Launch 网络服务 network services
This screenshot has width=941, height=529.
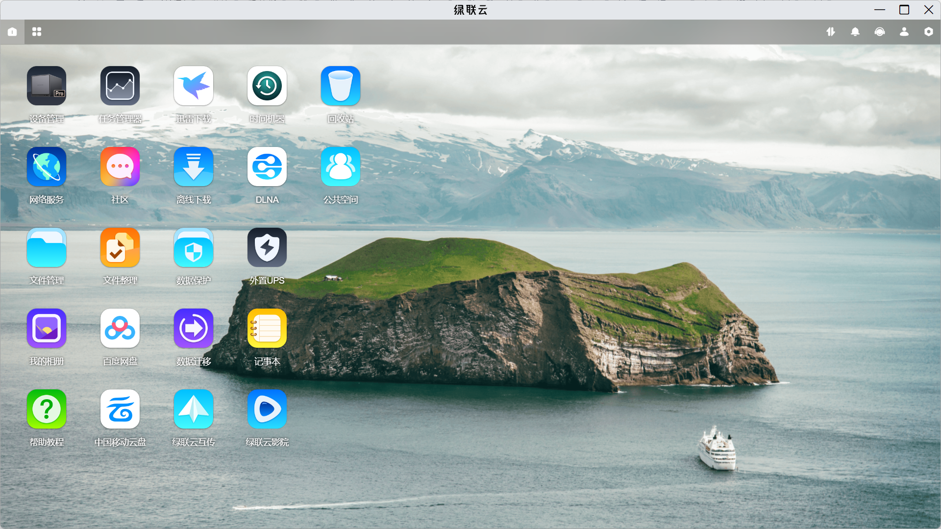click(47, 167)
